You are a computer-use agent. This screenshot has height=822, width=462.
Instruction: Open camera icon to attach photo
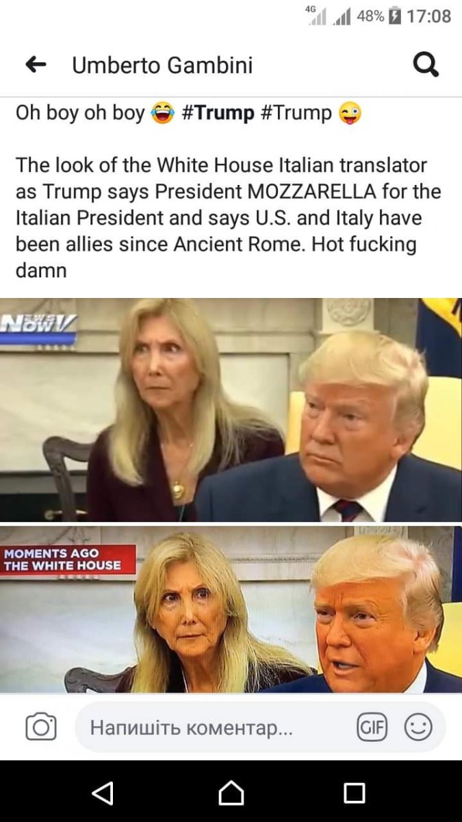coord(41,727)
